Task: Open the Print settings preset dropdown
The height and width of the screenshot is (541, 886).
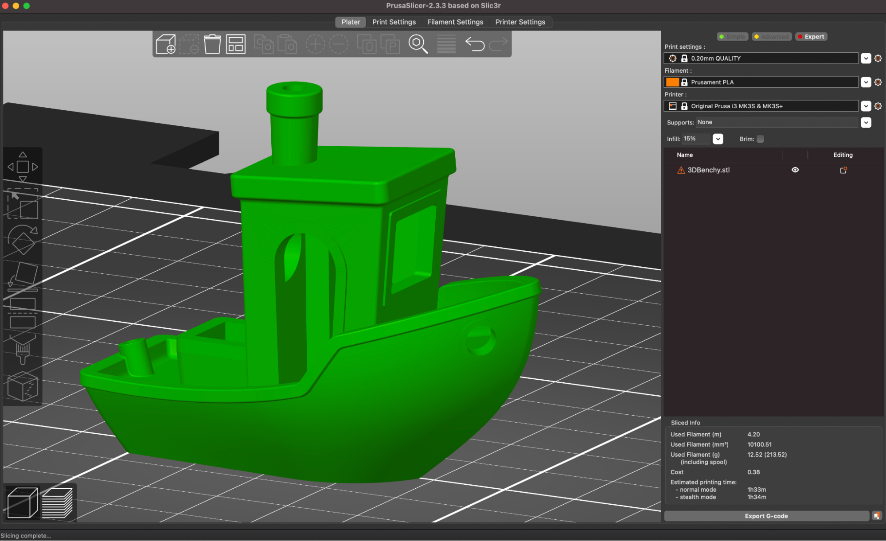Action: 866,58
